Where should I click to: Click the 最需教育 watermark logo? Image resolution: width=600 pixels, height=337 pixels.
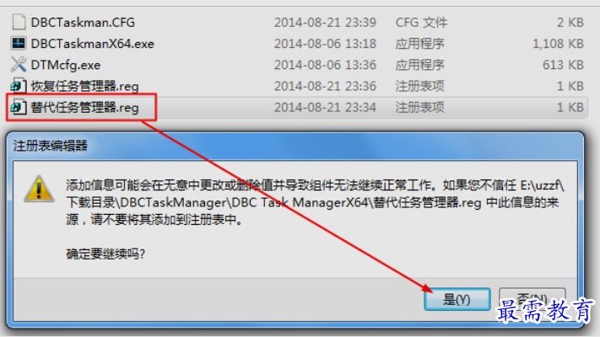pyautogui.click(x=545, y=311)
